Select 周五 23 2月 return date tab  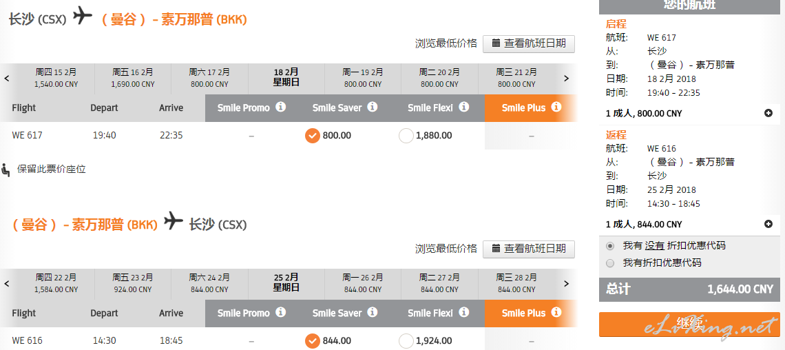click(133, 283)
